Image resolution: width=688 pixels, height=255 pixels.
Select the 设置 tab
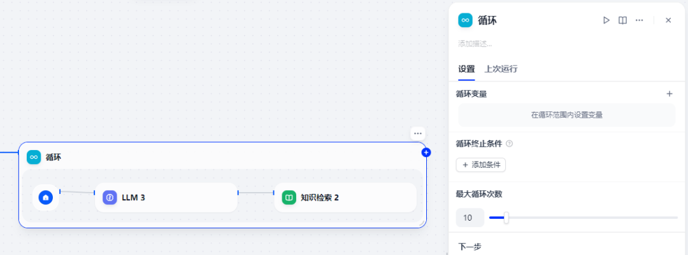click(466, 69)
